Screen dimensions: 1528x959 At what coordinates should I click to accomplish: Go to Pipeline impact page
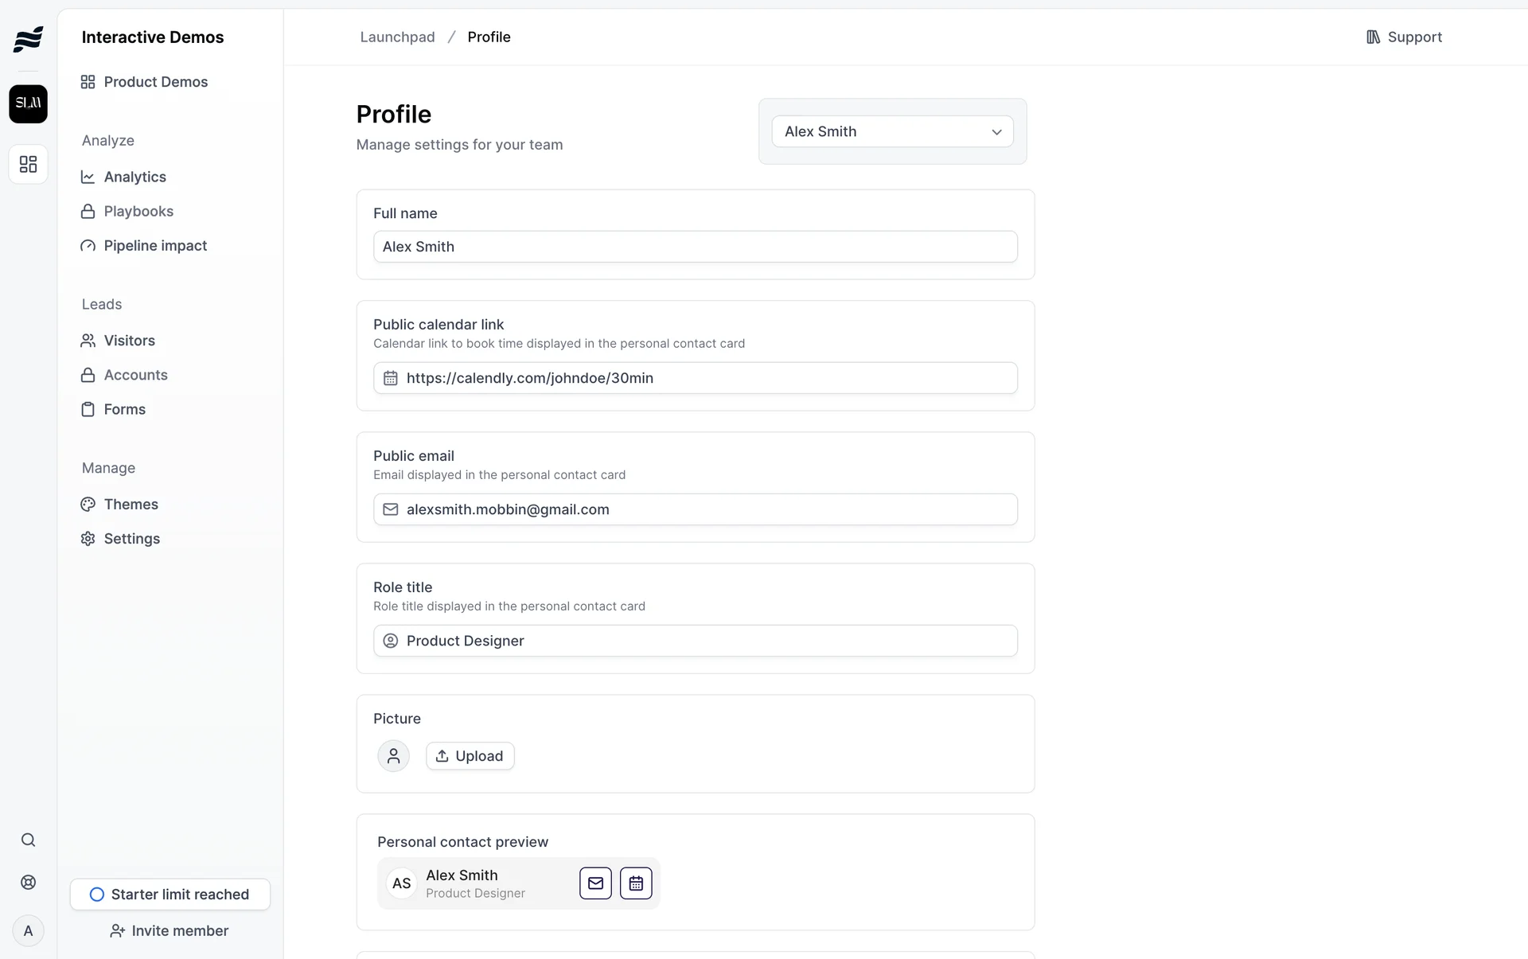tap(155, 246)
